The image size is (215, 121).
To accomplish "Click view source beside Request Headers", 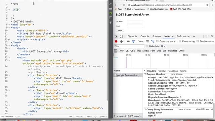I will coord(176,74).
